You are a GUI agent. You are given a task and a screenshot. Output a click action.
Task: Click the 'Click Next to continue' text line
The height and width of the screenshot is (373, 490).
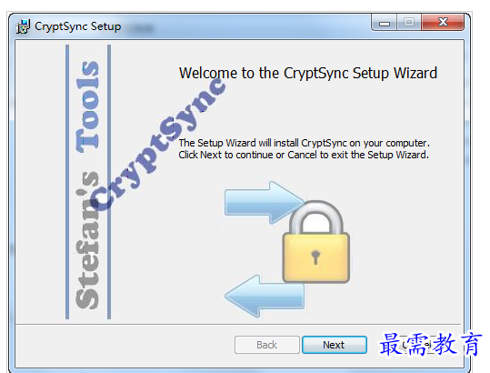pos(304,155)
